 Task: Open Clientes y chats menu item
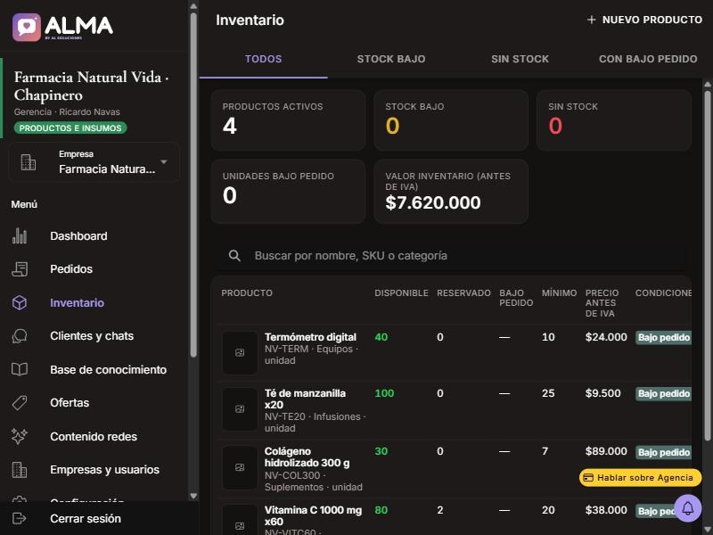coord(94,336)
